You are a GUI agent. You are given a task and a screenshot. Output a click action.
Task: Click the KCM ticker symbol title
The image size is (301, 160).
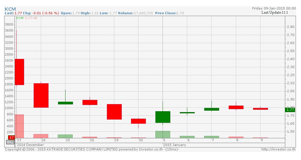10,9
